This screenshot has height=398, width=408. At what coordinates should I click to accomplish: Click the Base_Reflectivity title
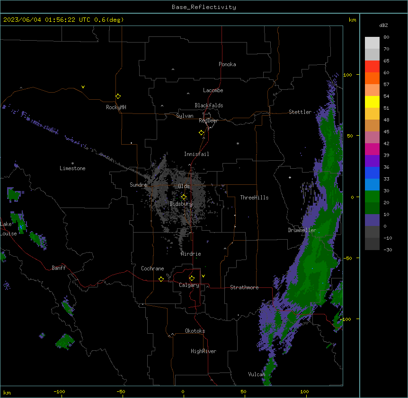pyautogui.click(x=204, y=7)
